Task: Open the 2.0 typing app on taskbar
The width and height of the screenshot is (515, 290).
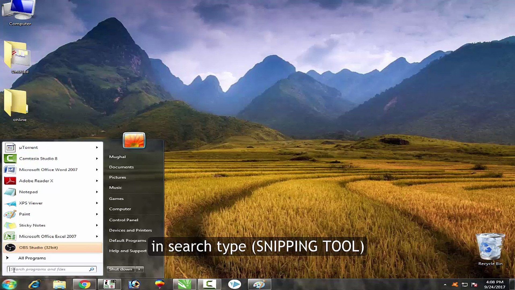Action: pyautogui.click(x=109, y=284)
